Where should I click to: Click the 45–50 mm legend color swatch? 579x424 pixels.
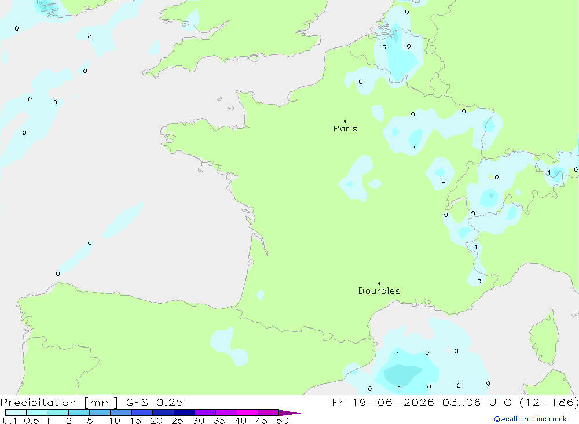coord(269,412)
